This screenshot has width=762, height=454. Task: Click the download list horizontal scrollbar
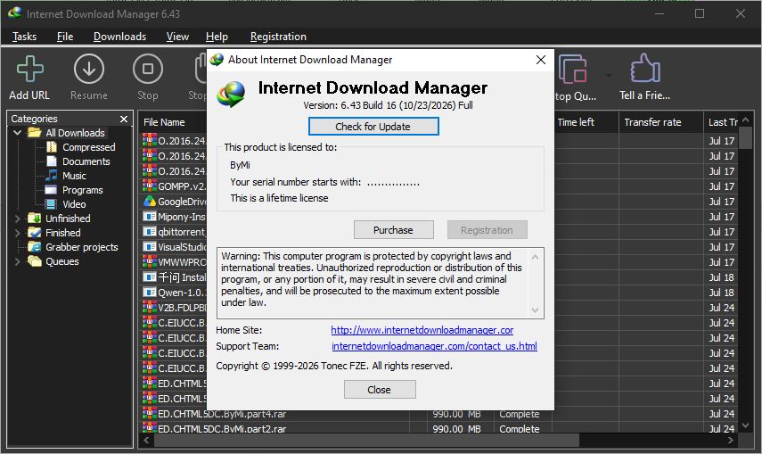366,441
